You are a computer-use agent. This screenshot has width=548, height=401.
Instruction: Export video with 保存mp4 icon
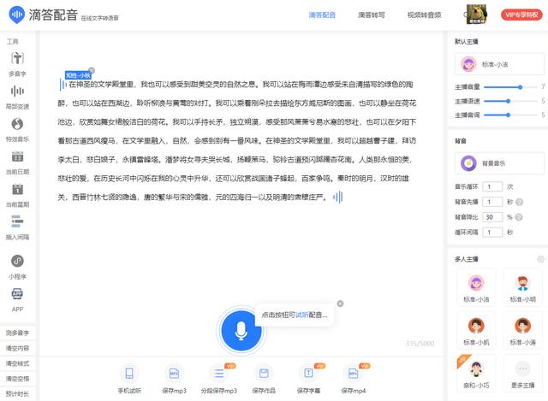pos(351,374)
